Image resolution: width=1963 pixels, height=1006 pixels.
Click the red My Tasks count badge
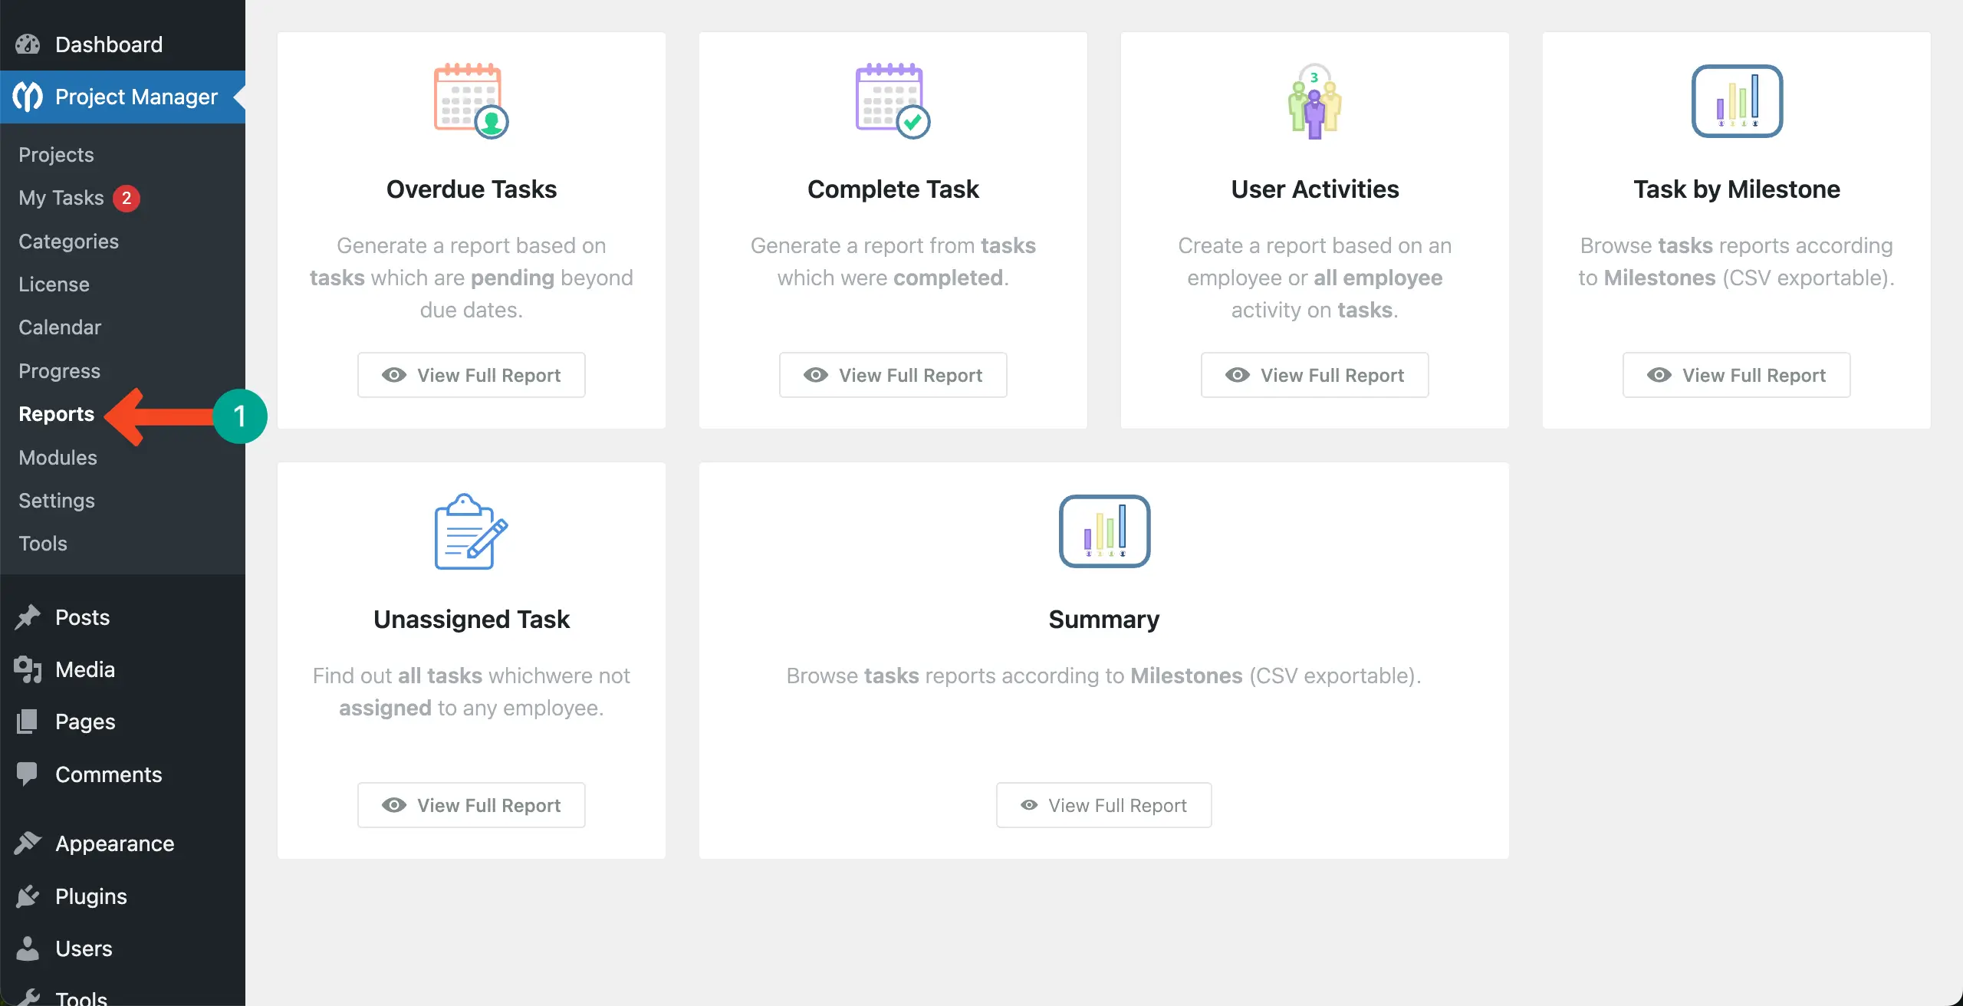(x=127, y=198)
